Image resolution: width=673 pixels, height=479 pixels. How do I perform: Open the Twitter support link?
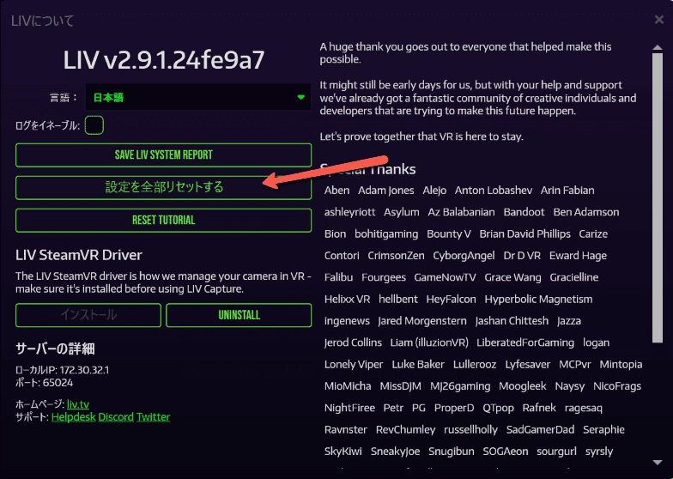pos(153,417)
